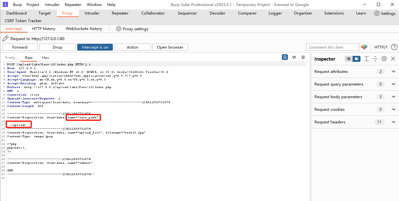Click into the Comment this item field

333,47
